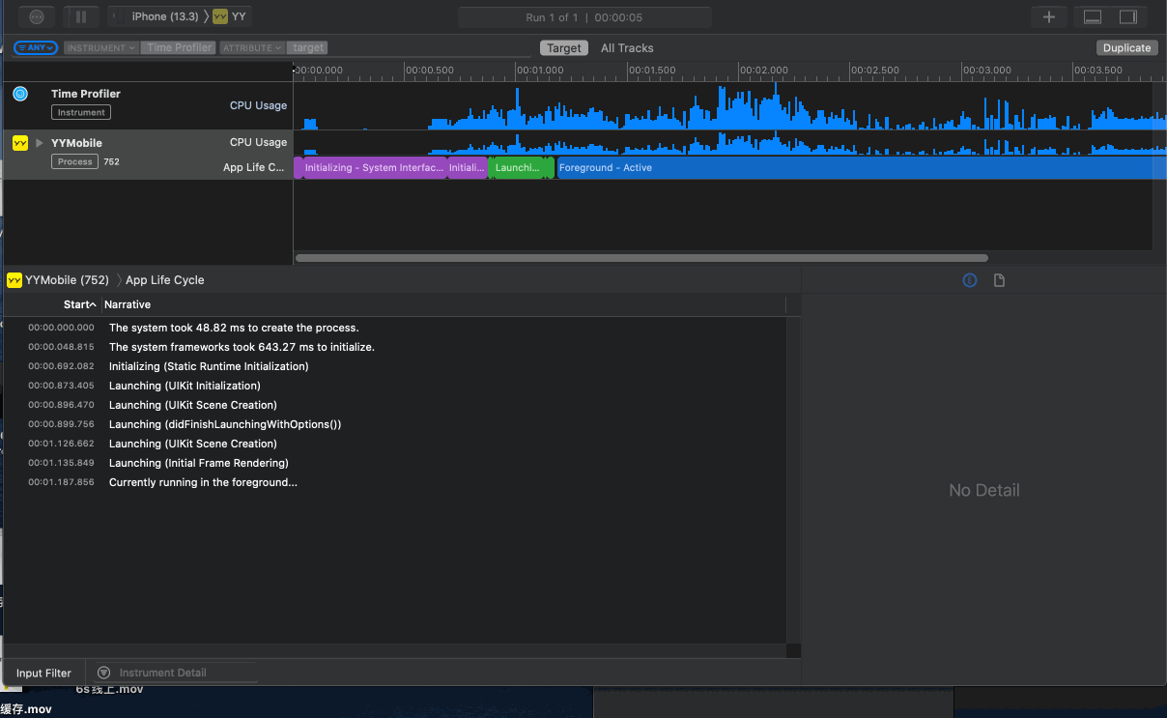Select the target filter token
This screenshot has width=1167, height=718.
click(308, 47)
